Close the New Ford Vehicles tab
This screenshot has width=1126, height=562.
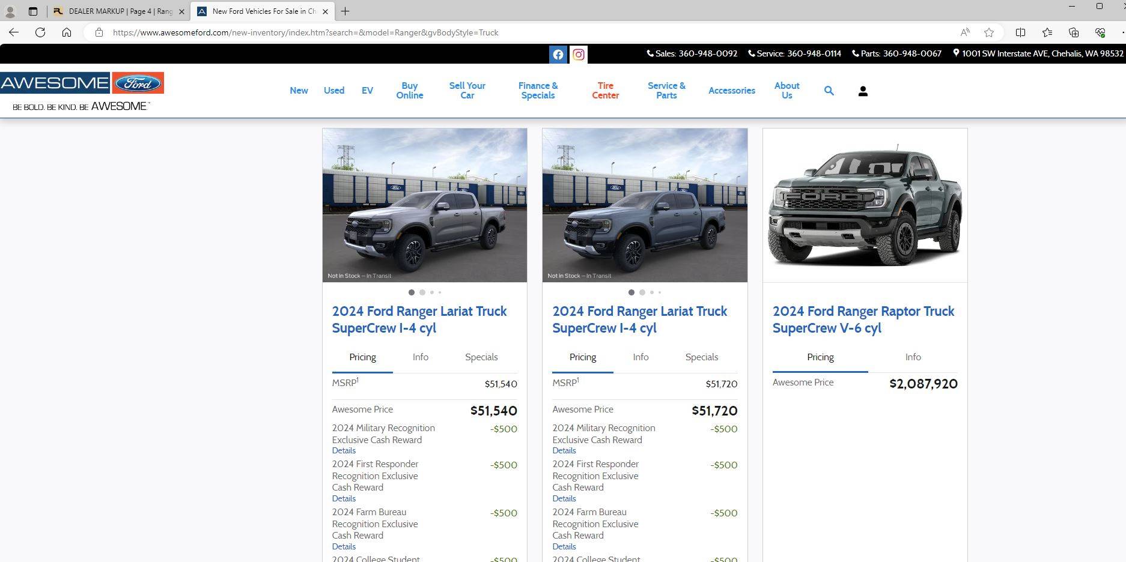[325, 11]
